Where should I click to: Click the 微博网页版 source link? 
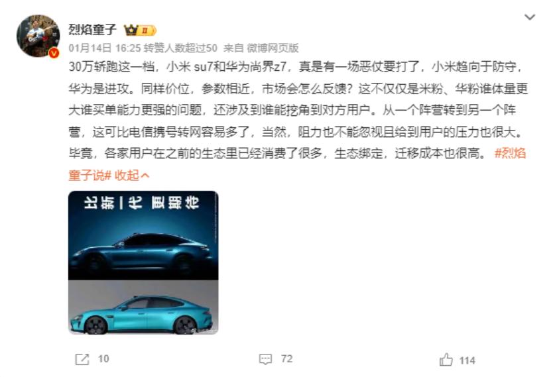(x=273, y=48)
